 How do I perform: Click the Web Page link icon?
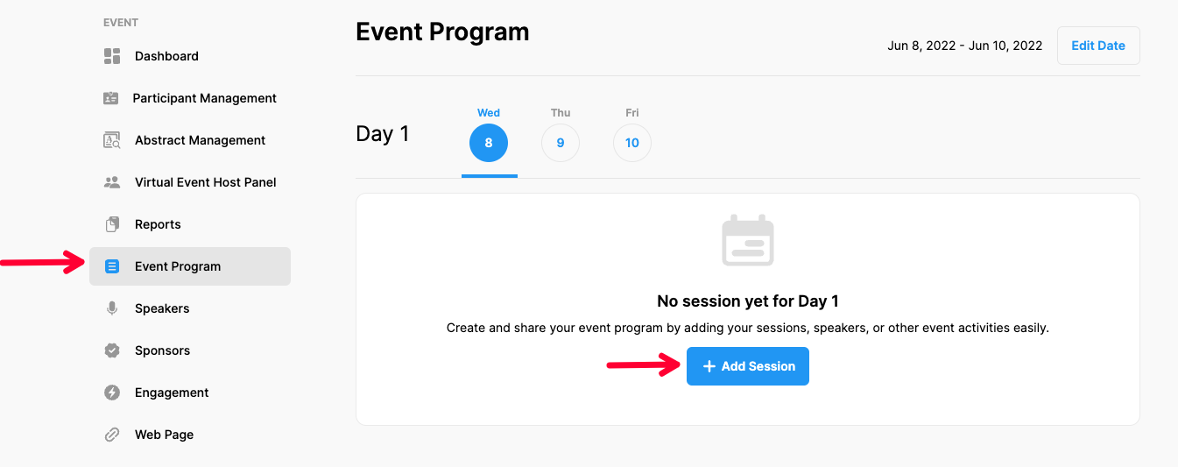112,435
